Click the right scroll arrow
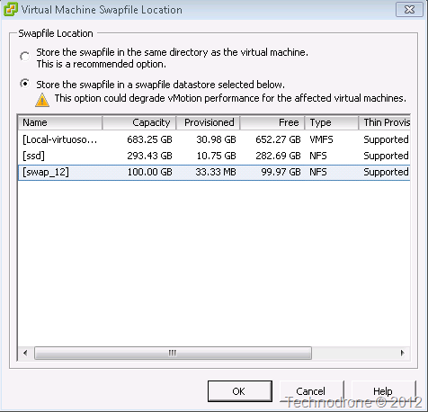Image resolution: width=428 pixels, height=412 pixels. (402, 353)
